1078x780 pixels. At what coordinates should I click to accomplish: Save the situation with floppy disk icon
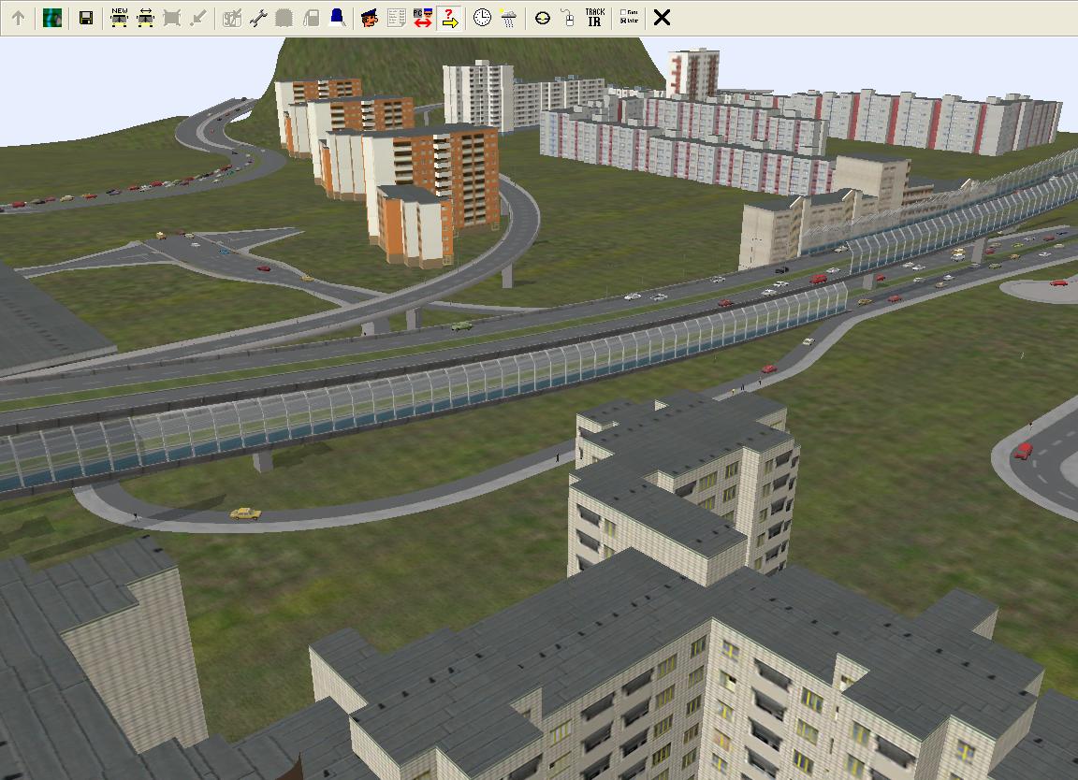86,18
